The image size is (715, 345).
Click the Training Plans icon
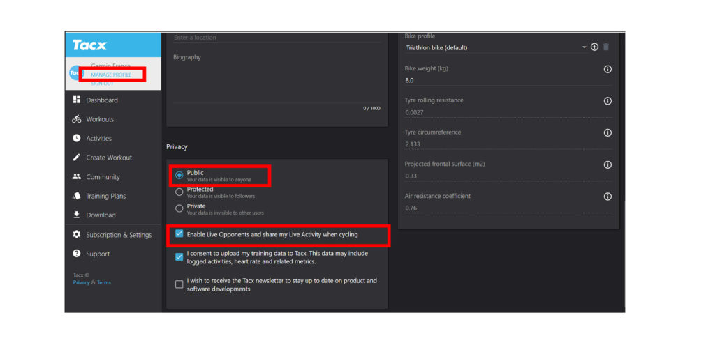point(77,196)
